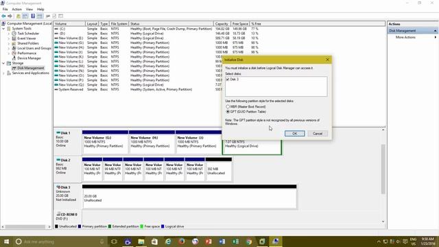439x247 pixels.
Task: Open Event Viewer in the tree
Action: click(27, 38)
